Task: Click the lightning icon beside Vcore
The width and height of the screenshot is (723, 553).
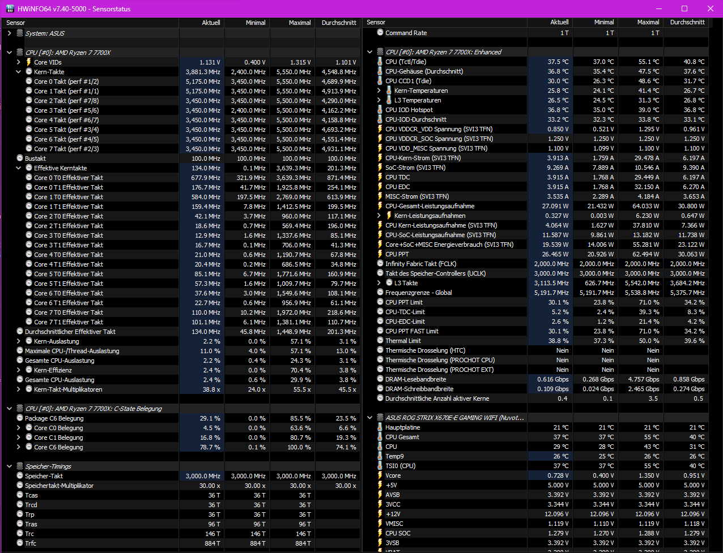Action: [380, 475]
